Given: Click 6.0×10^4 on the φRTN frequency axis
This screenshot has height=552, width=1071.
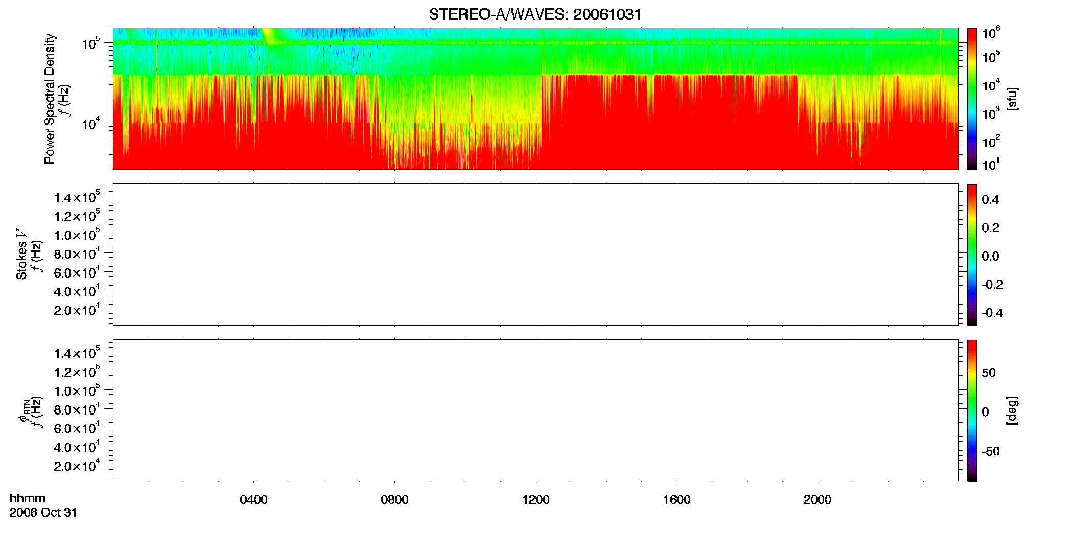Looking at the screenshot, I should point(77,428).
